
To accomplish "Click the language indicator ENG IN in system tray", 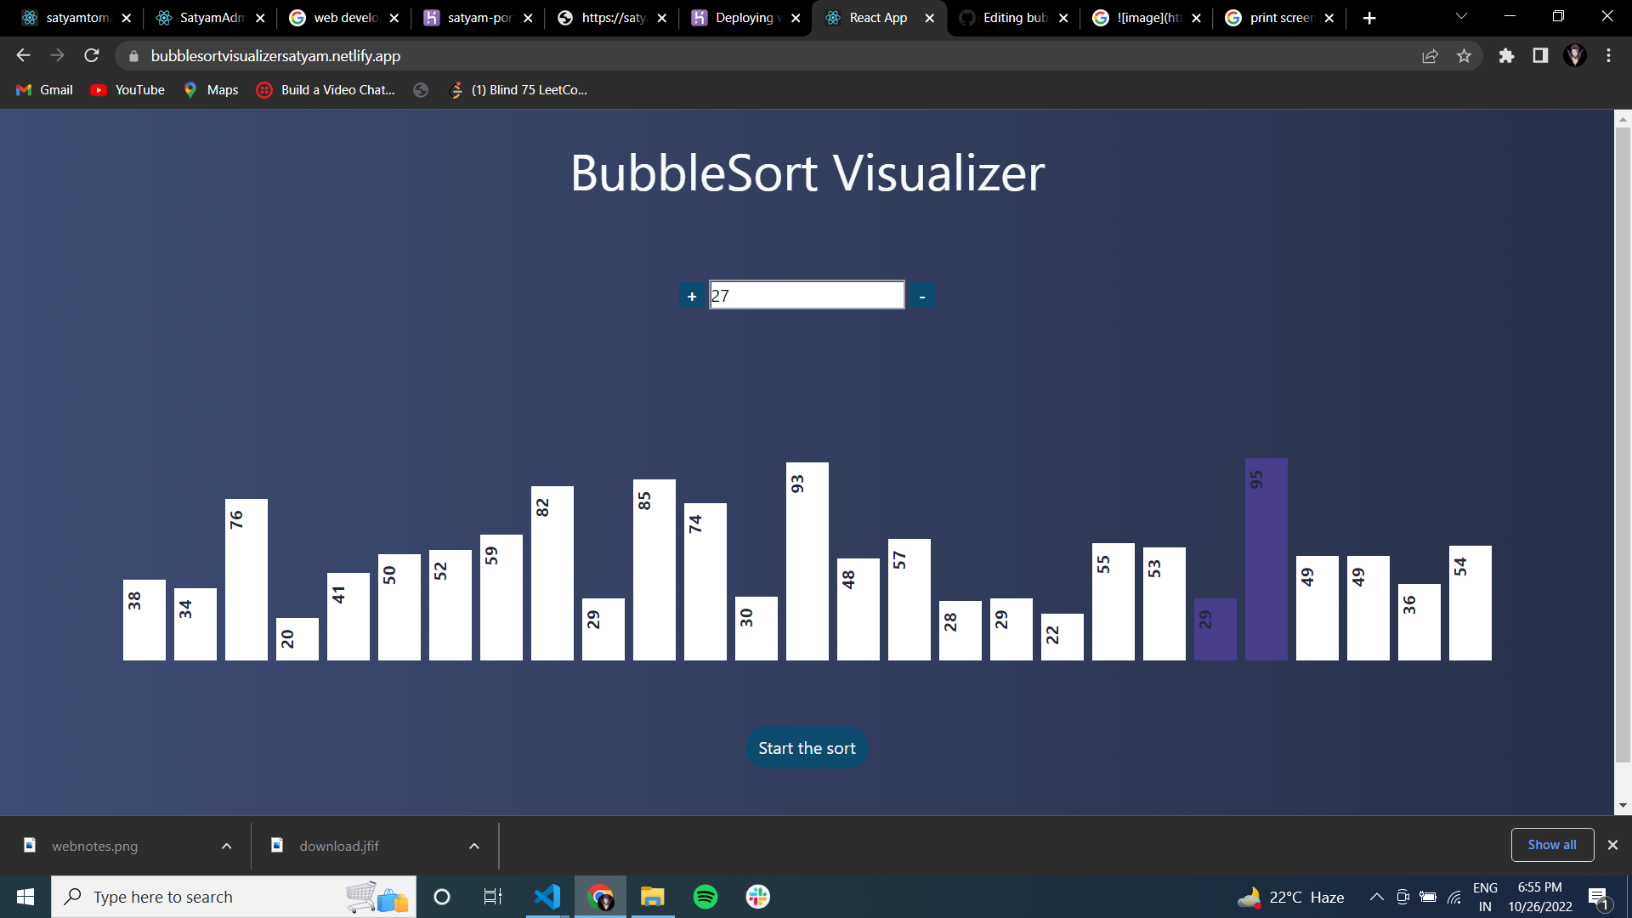I will click(1485, 896).
